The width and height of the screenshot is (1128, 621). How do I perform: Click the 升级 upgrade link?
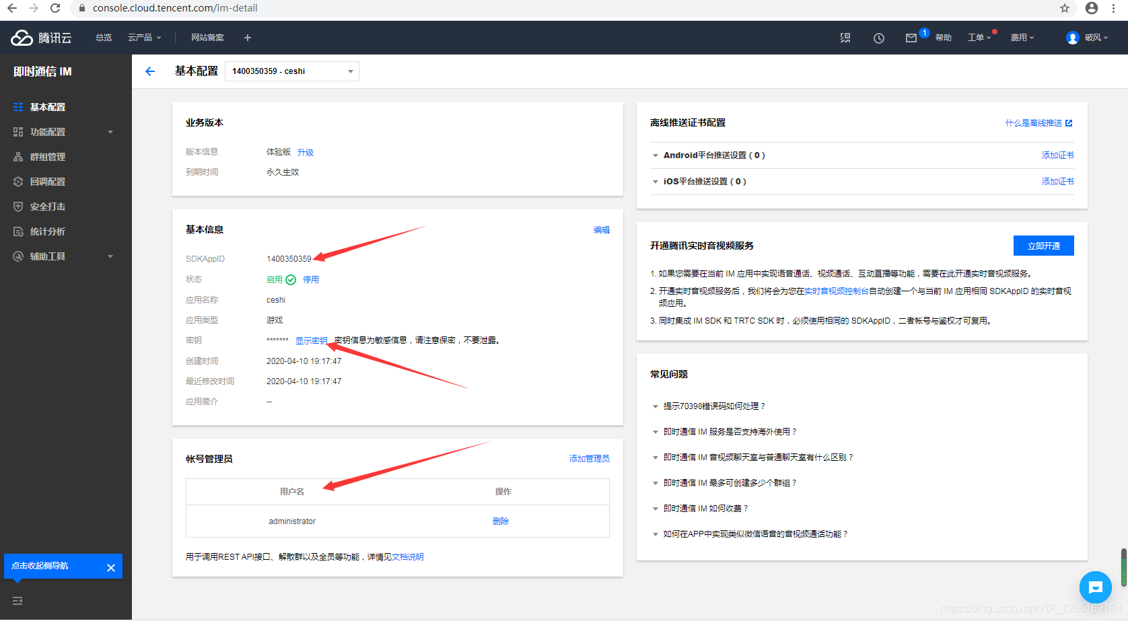point(306,153)
